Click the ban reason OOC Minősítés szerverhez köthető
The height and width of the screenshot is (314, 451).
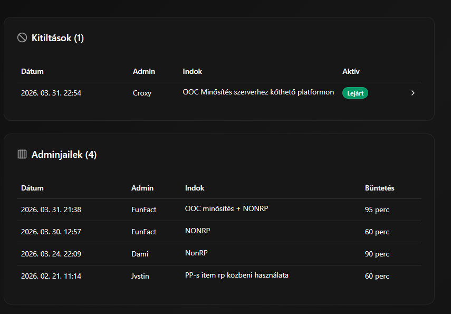coord(258,92)
